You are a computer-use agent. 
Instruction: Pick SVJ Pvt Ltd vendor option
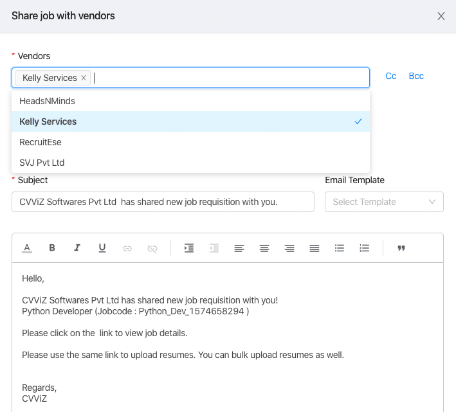click(190, 163)
